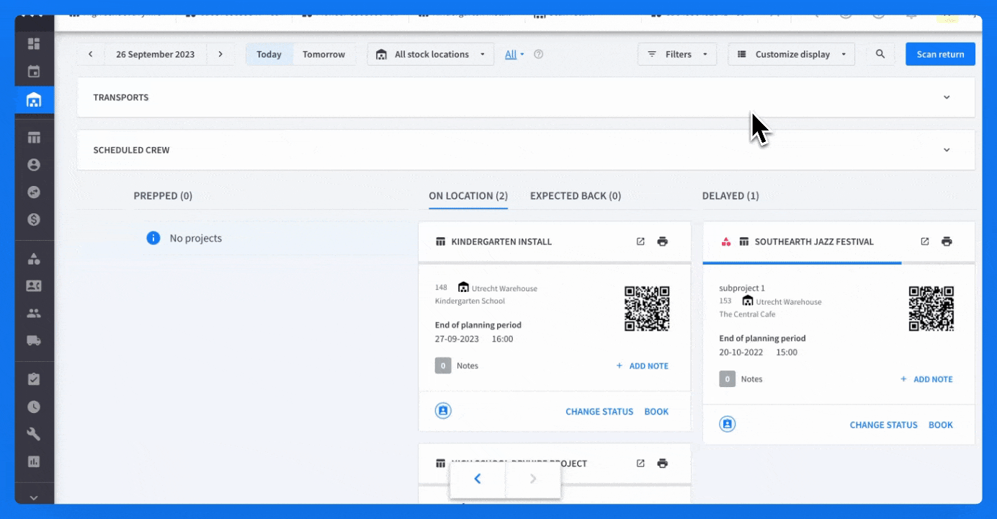Expand the Scheduled Crew section
The image size is (997, 519).
pyautogui.click(x=526, y=150)
